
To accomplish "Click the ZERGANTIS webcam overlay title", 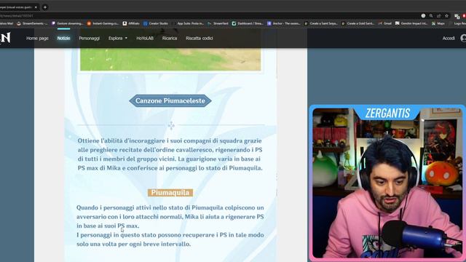I will point(387,114).
